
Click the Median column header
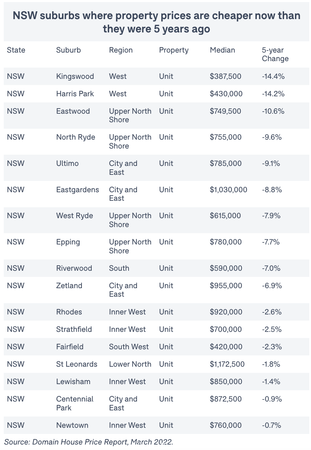(x=222, y=50)
